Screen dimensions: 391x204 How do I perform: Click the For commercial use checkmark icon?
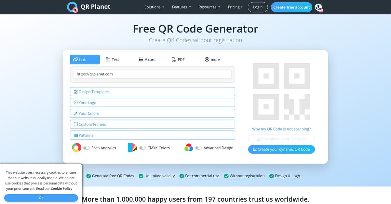182,176
